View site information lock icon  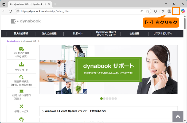pyautogui.click(x=18, y=11)
